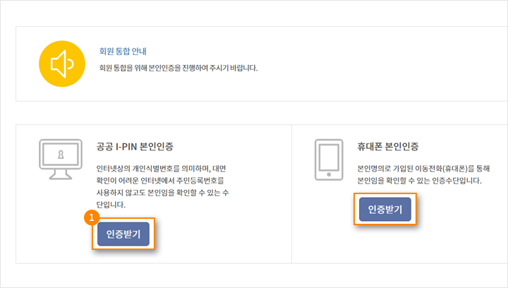508x288 pixels.
Task: Click the monitor icon for I-PIN verification
Action: click(61, 159)
